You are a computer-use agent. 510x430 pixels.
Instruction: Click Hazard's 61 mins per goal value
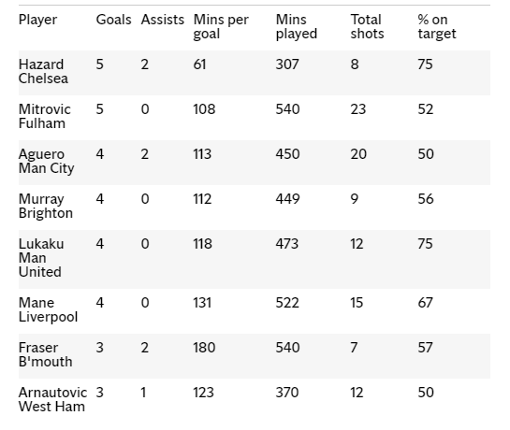199,64
